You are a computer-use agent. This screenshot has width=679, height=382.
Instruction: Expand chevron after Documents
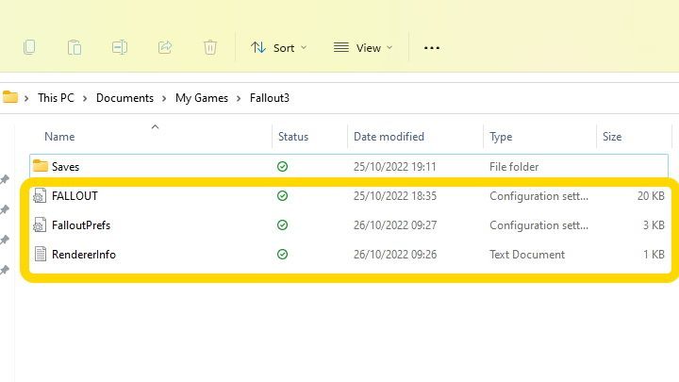pos(164,98)
